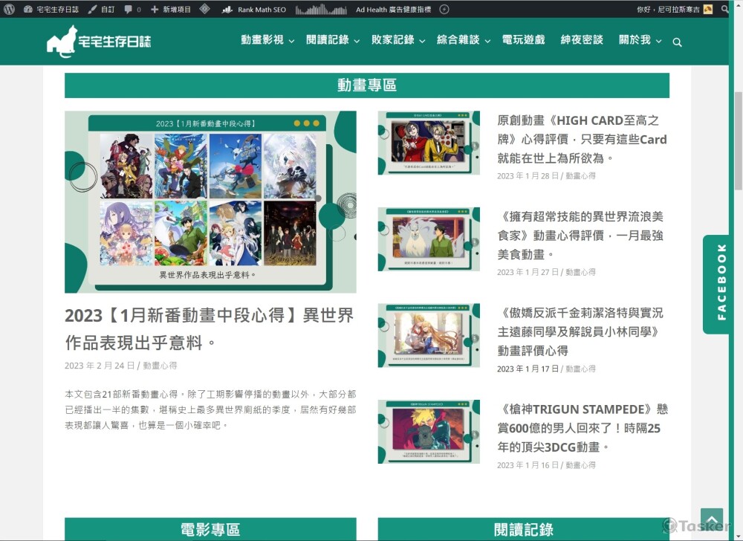This screenshot has height=541, width=743.
Task: Open the HIGH CARD article thumbnail
Action: 429,143
